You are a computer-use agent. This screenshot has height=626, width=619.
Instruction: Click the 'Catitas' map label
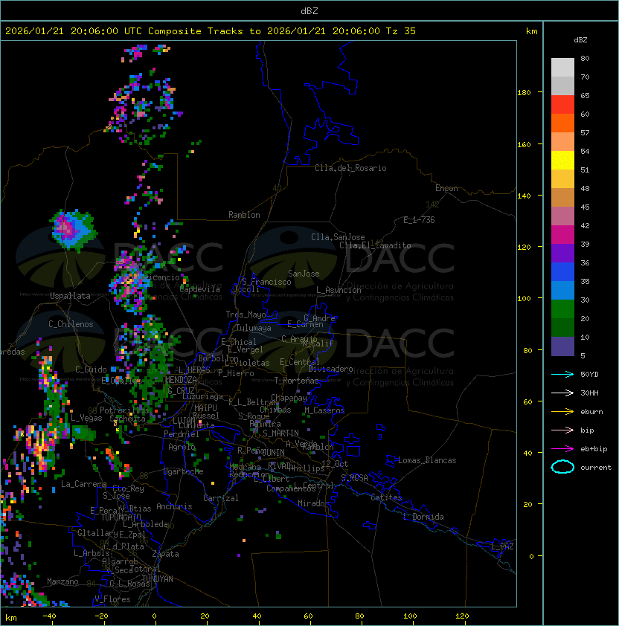tap(386, 497)
